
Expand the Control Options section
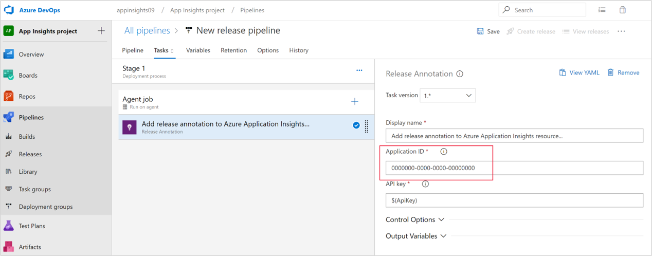(414, 220)
